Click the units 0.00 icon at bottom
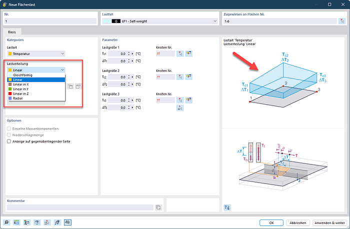The width and height of the screenshot is (350, 229). [x=17, y=222]
